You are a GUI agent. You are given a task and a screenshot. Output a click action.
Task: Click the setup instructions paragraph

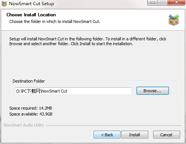88,41
